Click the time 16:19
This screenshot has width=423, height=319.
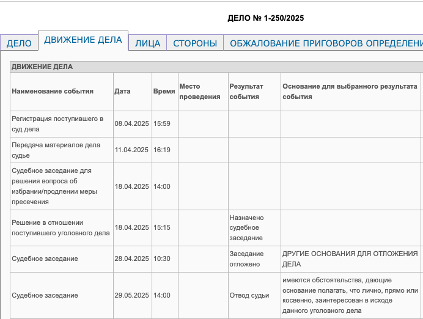coord(162,150)
